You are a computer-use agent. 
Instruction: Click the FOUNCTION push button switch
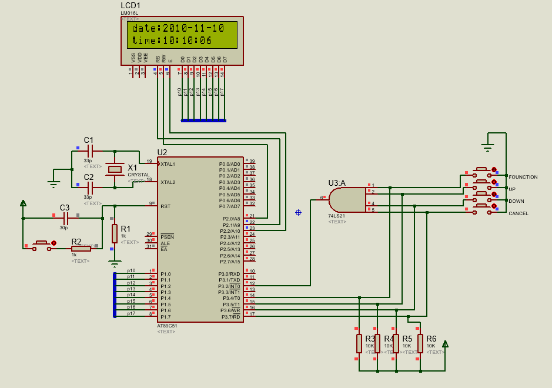pyautogui.click(x=481, y=172)
